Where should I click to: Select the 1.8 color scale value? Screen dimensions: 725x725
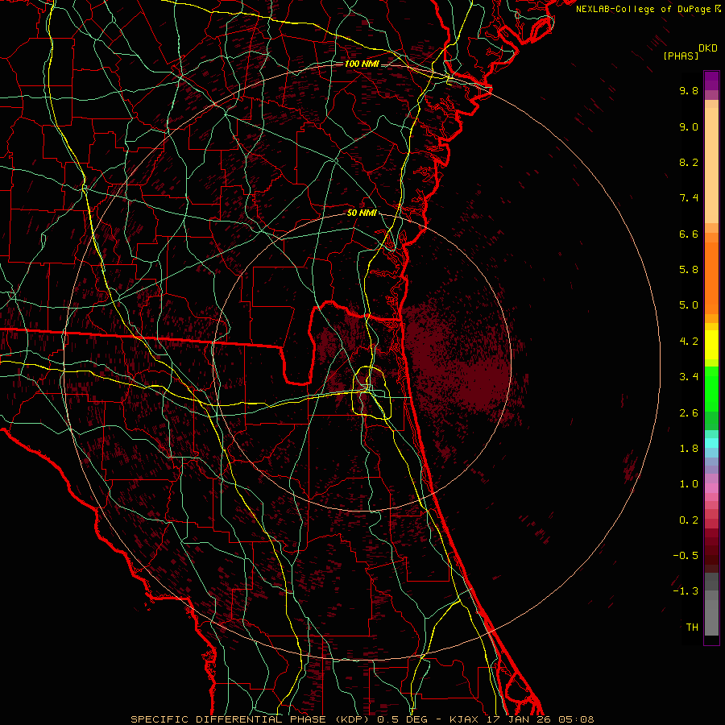coord(689,449)
